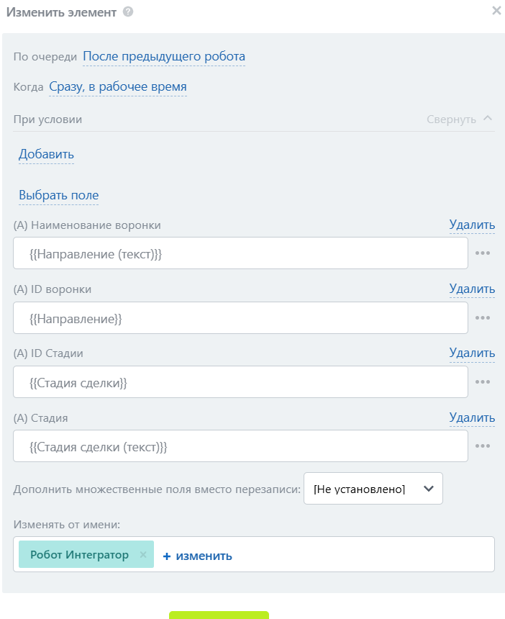Delete the "Наименование воронки" field via "Удалить"
Screen dimensions: 505x619
pyautogui.click(x=472, y=224)
